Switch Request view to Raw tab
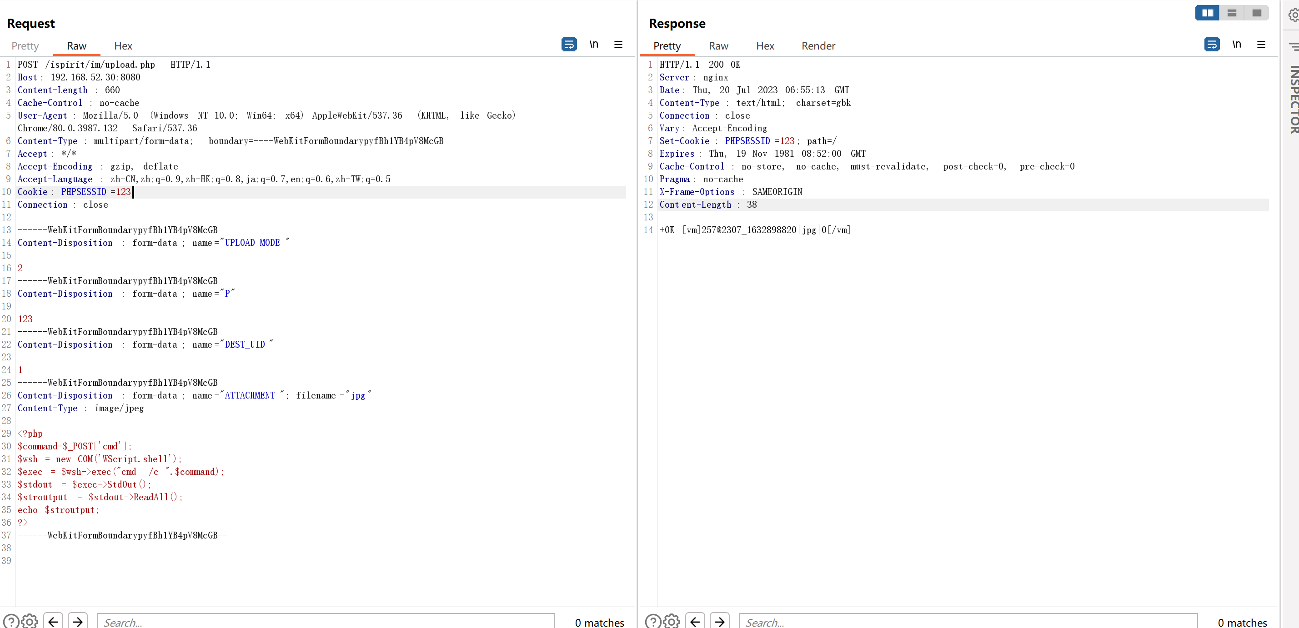The height and width of the screenshot is (628, 1299). pyautogui.click(x=77, y=46)
